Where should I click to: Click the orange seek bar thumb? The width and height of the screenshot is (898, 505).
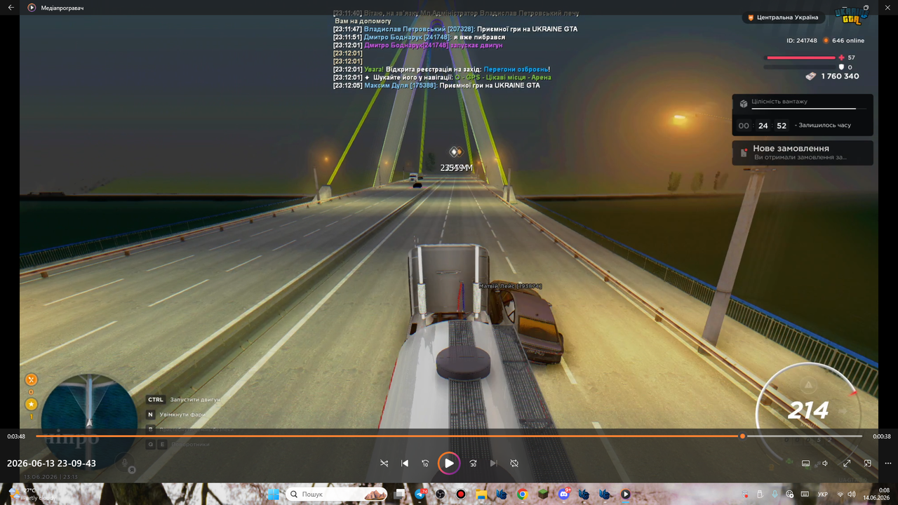point(742,436)
